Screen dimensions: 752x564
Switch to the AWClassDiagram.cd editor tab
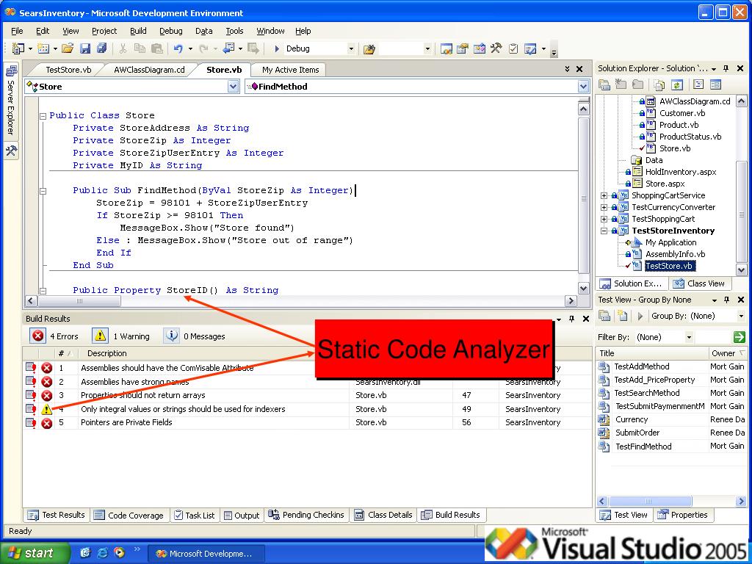coord(149,70)
